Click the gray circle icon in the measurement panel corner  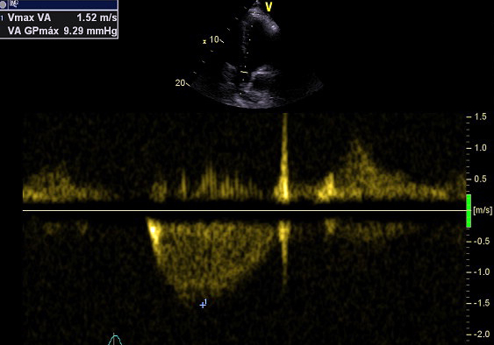point(4,4)
